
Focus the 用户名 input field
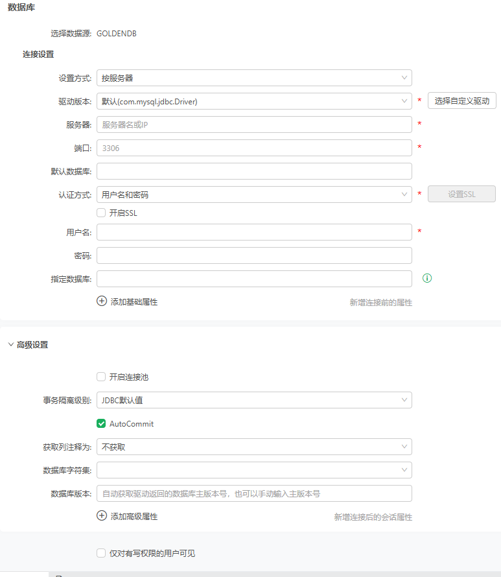pyautogui.click(x=254, y=232)
